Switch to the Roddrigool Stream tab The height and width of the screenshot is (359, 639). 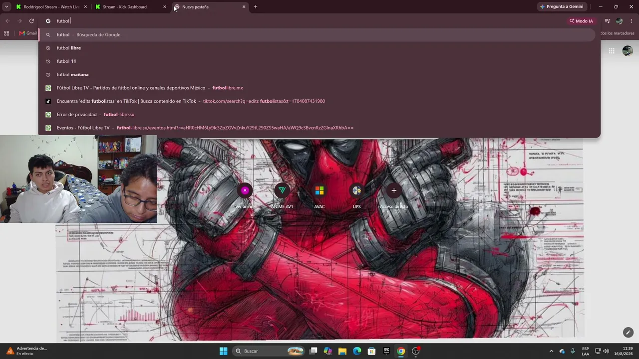coord(51,7)
